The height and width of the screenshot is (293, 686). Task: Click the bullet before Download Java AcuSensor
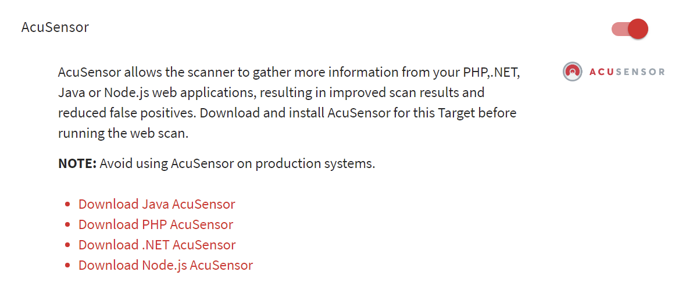(x=68, y=205)
